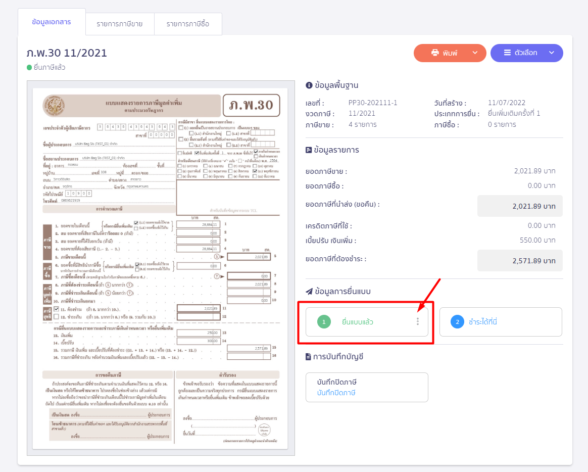Toggle the ต้องชำระ checkbox on line 11
Screen dimensions: 588x472
click(57, 308)
